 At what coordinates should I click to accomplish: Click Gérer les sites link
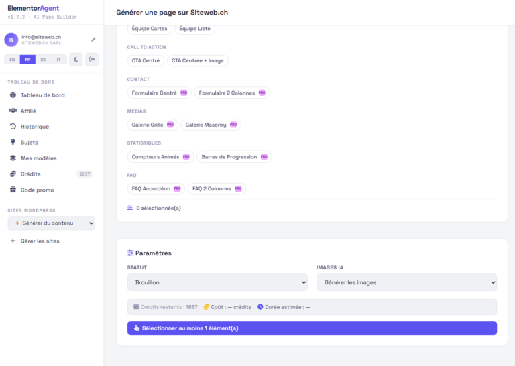40,241
